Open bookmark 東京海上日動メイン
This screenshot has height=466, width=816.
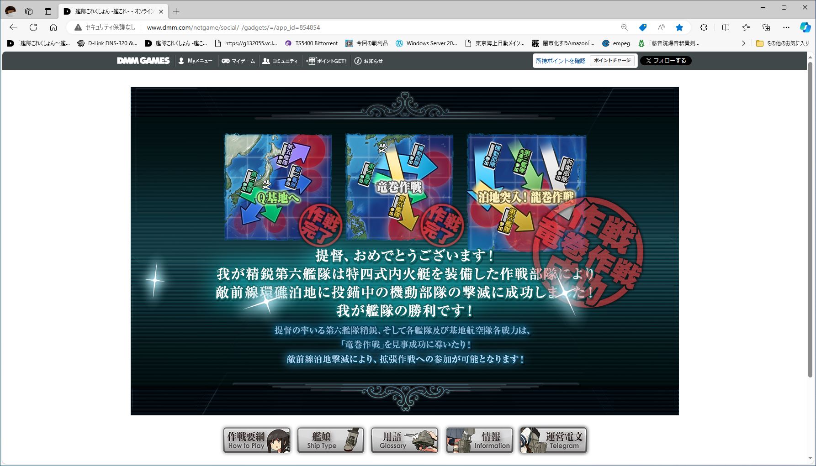coord(495,43)
